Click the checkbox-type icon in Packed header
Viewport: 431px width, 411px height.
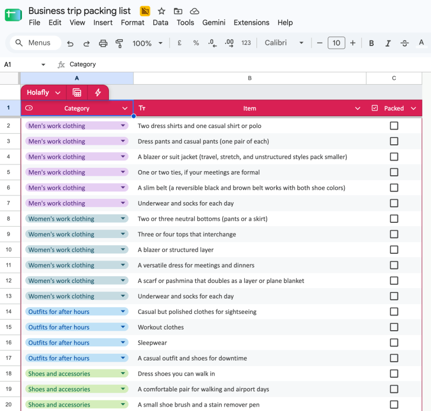pyautogui.click(x=375, y=108)
